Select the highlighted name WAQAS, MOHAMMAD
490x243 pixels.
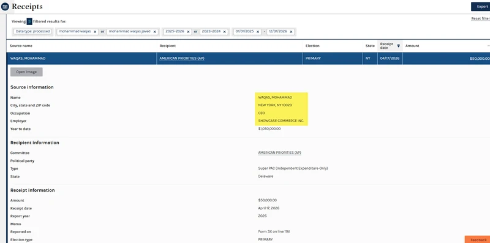275,98
